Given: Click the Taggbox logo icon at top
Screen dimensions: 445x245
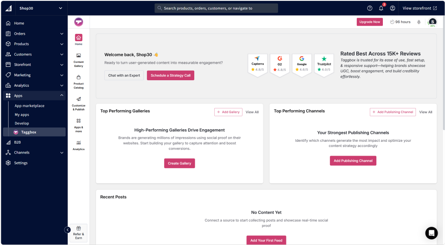Looking at the screenshot, I should pyautogui.click(x=79, y=22).
